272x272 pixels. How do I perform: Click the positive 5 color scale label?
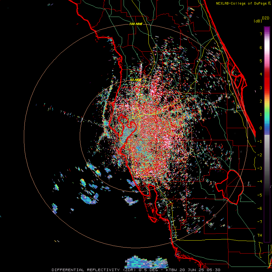click(261, 61)
